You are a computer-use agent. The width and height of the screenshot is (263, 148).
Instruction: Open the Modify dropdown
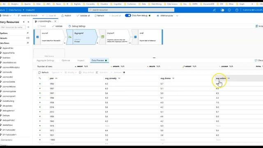point(70,72)
